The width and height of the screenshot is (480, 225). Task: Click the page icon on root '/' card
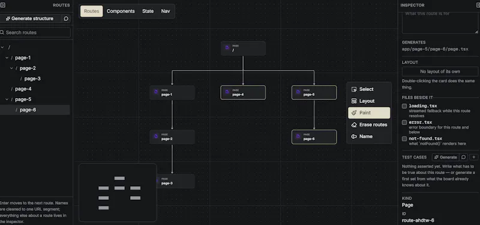pos(227,48)
